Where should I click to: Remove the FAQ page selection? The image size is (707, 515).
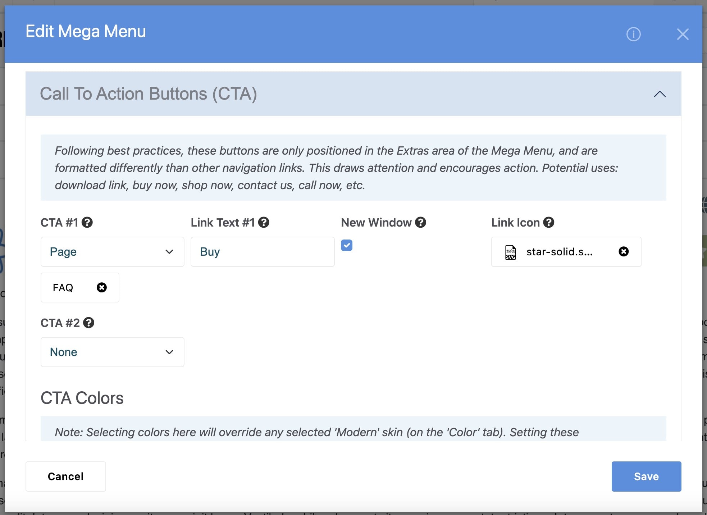click(102, 288)
